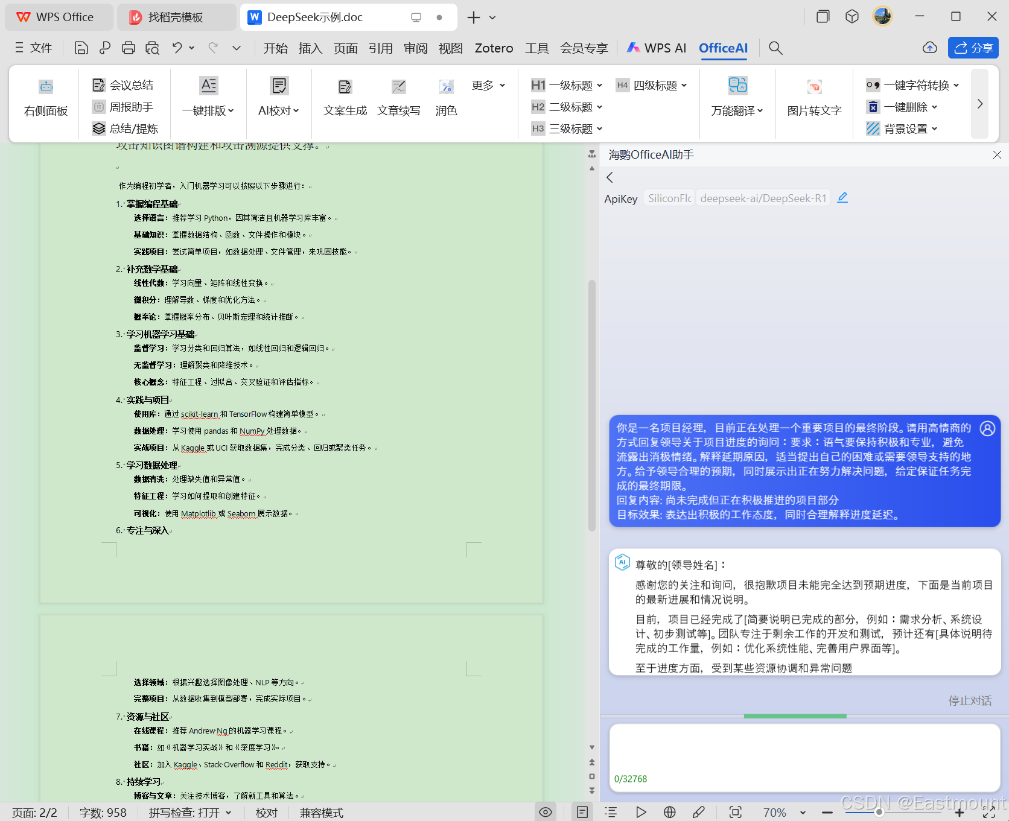This screenshot has width=1009, height=821.
Task: Go back with the assistant panel arrow
Action: pyautogui.click(x=610, y=177)
